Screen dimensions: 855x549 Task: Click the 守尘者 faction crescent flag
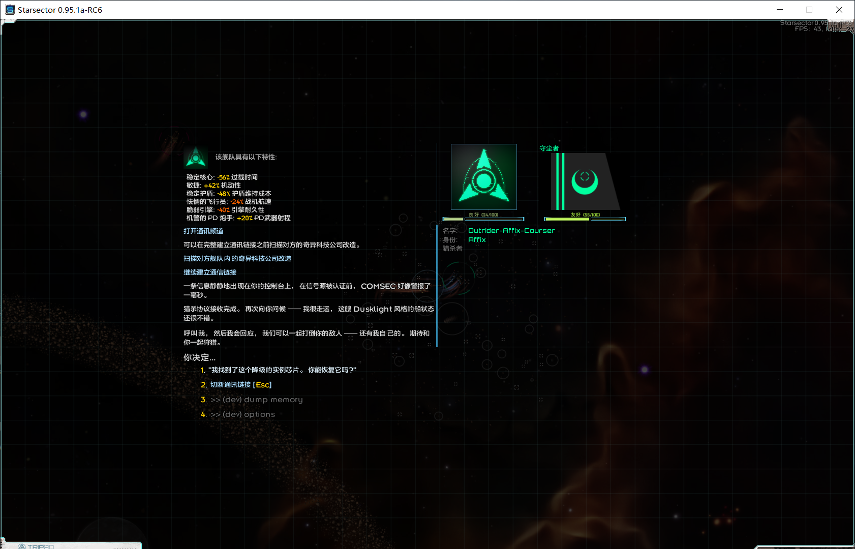pyautogui.click(x=585, y=181)
